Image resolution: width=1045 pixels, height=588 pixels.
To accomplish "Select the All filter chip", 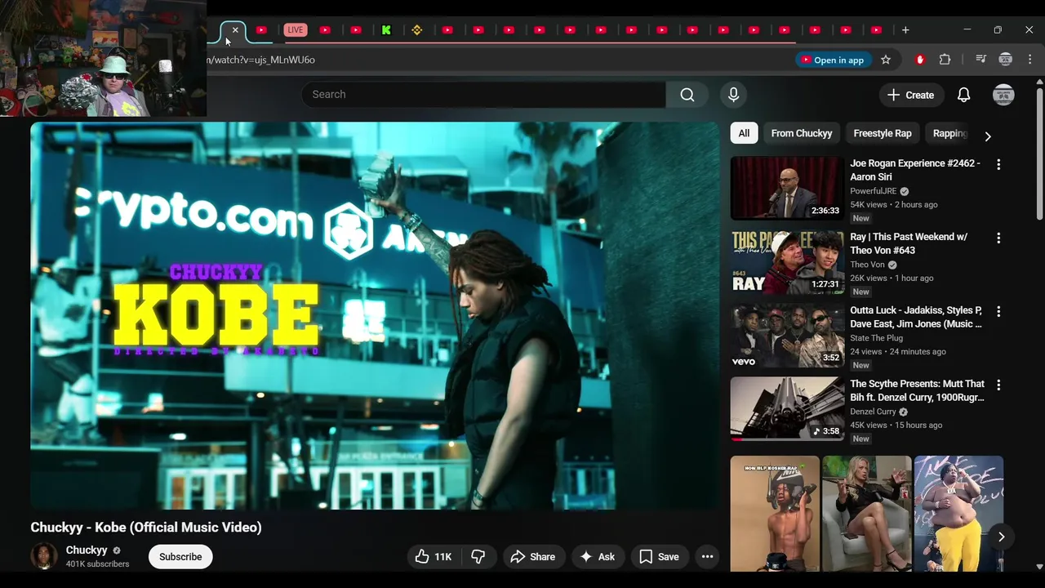I will click(744, 133).
